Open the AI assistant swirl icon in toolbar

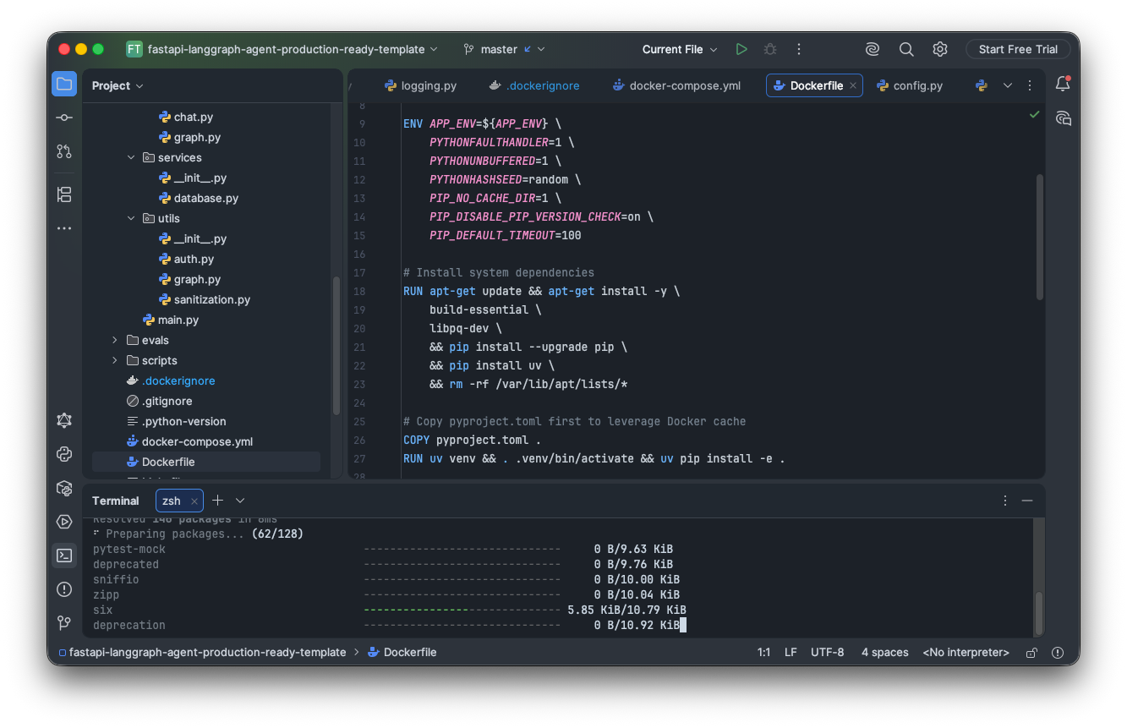point(873,49)
